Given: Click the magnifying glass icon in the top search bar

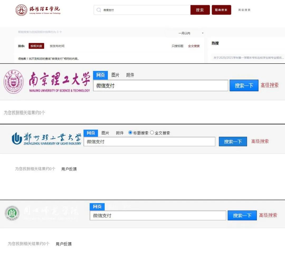Looking at the screenshot, I should (x=99, y=10).
